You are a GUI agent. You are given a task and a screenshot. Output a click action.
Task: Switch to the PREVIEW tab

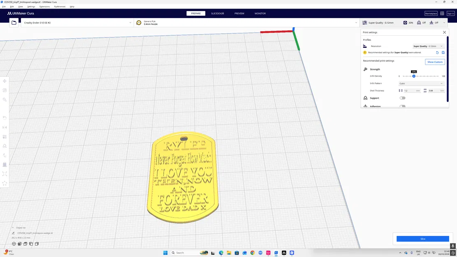(x=239, y=13)
